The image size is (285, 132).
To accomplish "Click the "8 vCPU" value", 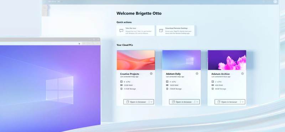I will coord(127,82).
